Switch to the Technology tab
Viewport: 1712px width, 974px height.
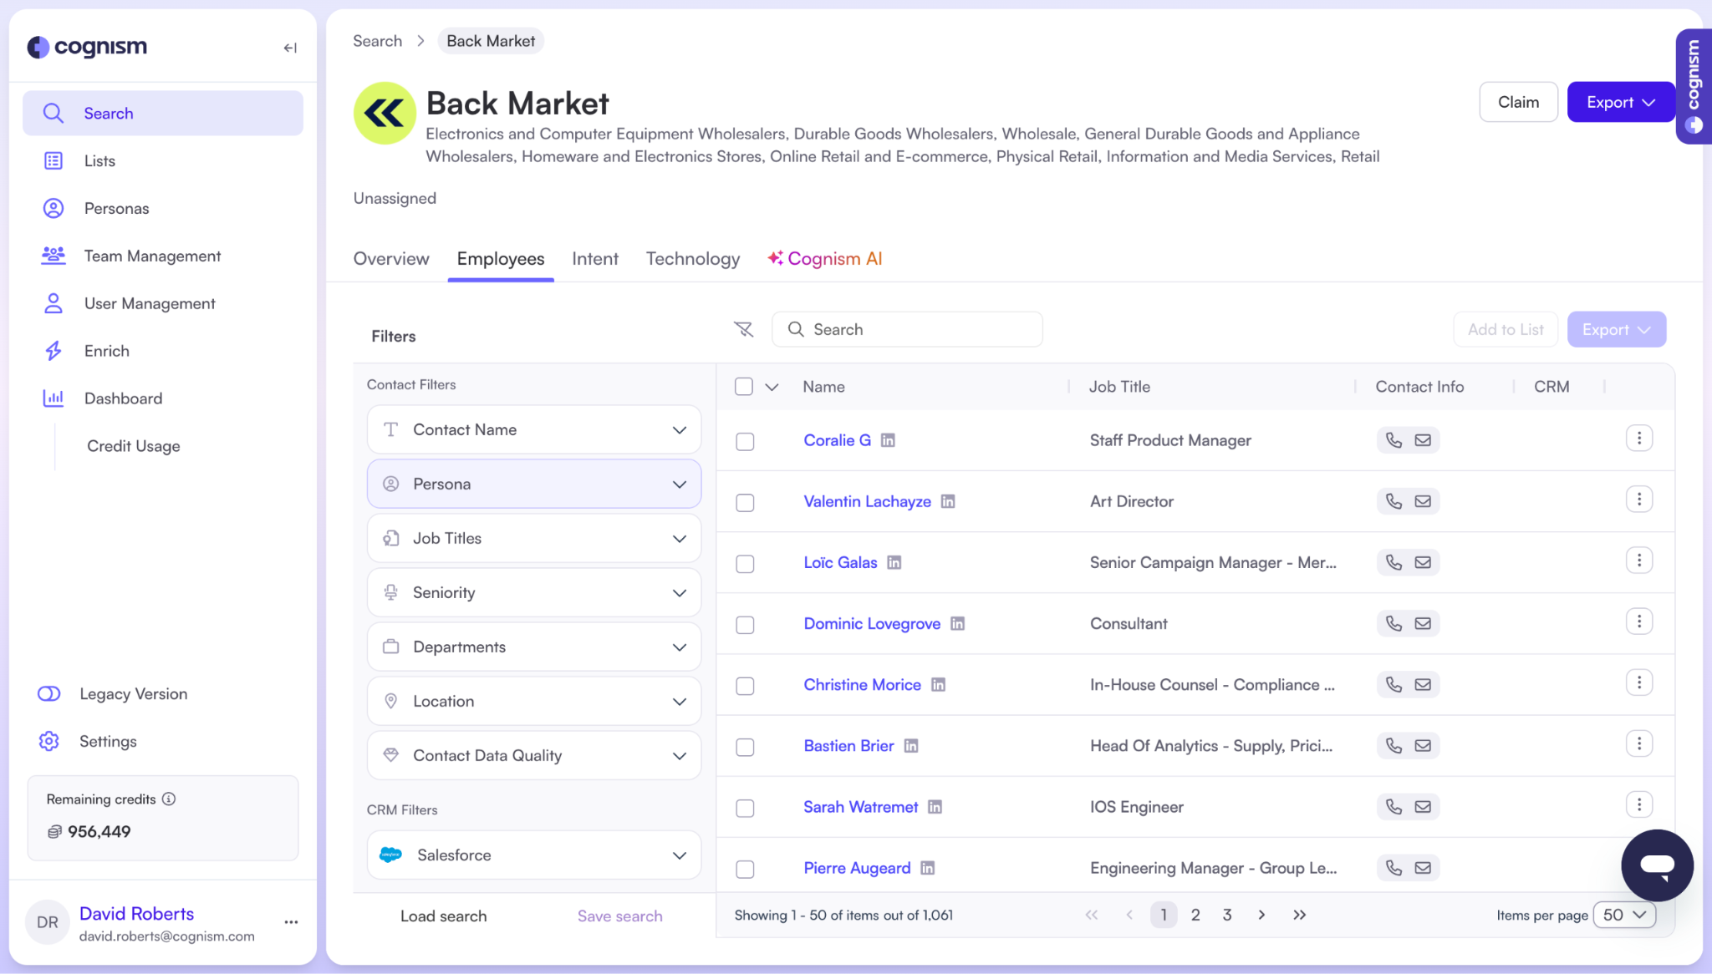pos(692,259)
